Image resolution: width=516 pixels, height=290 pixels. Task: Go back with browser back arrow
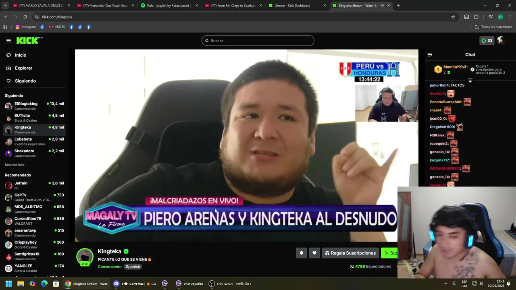click(x=6, y=17)
